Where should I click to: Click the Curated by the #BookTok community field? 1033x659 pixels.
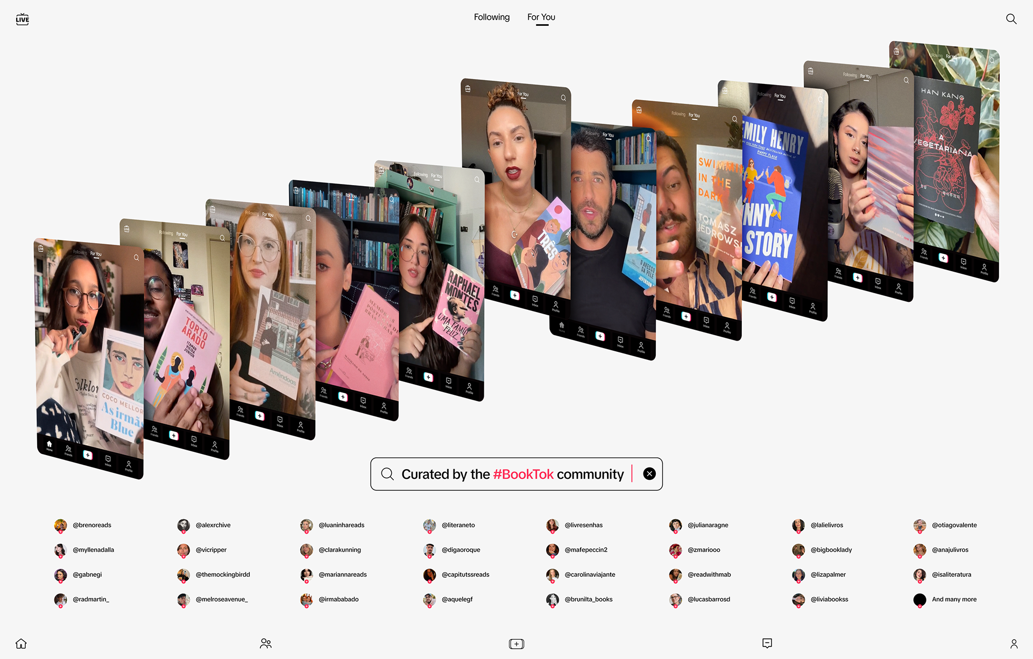(516, 474)
